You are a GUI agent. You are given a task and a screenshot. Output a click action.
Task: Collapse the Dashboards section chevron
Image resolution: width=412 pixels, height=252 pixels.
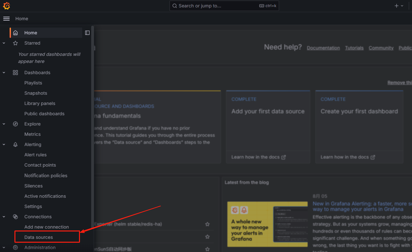[x=4, y=73]
